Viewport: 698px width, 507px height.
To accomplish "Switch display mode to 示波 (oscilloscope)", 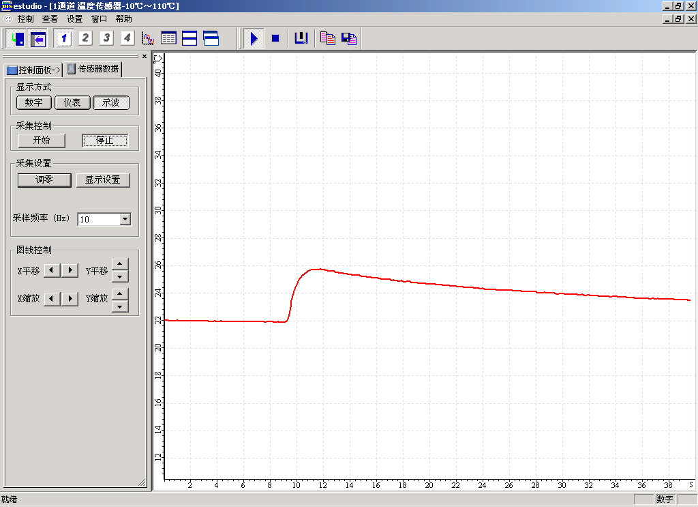I will coord(111,102).
